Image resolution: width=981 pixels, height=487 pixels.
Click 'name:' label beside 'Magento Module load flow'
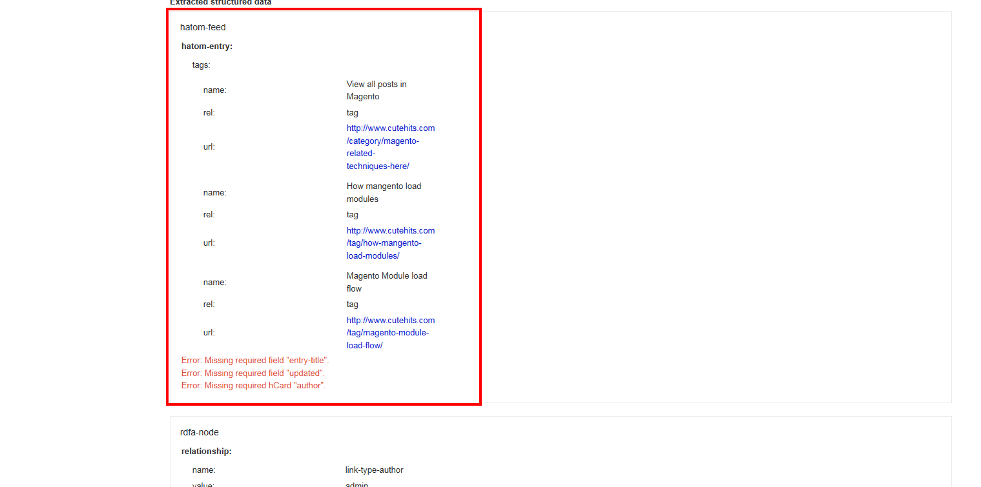click(215, 282)
